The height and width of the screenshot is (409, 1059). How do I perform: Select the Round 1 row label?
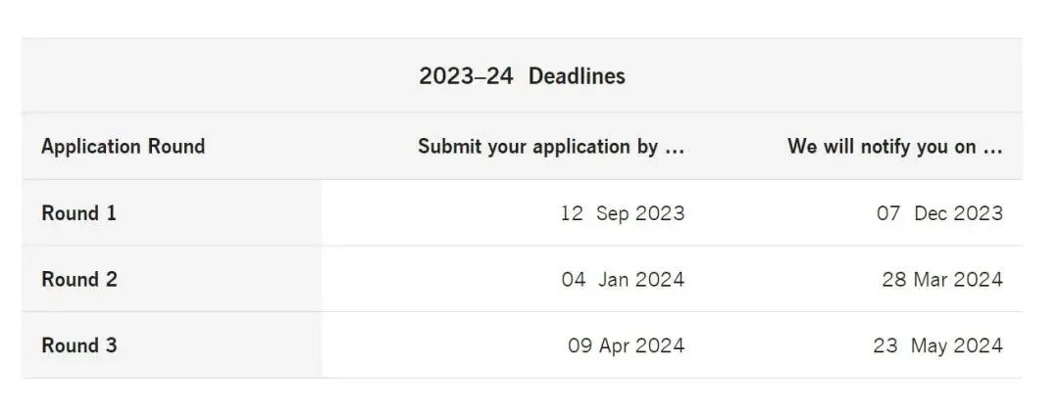[x=79, y=213]
